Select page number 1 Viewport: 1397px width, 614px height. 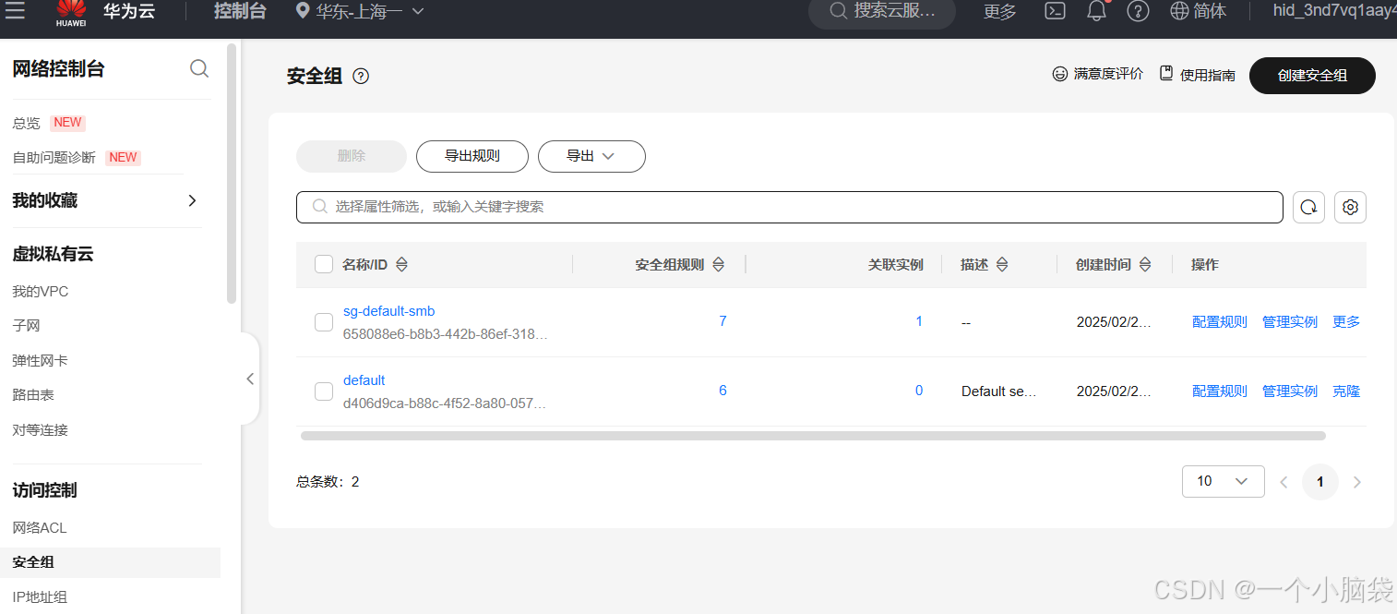pos(1320,482)
